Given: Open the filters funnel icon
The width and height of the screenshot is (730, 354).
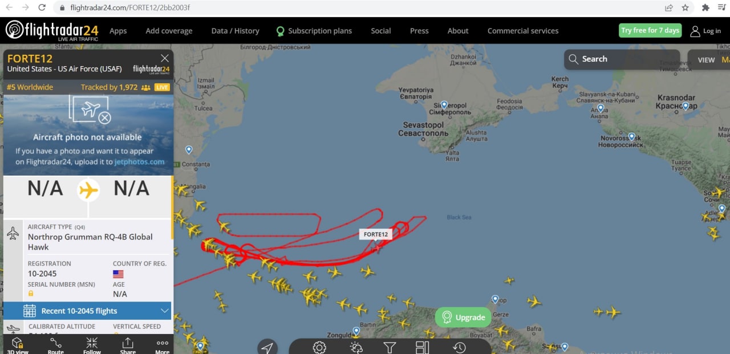Looking at the screenshot, I should 390,347.
